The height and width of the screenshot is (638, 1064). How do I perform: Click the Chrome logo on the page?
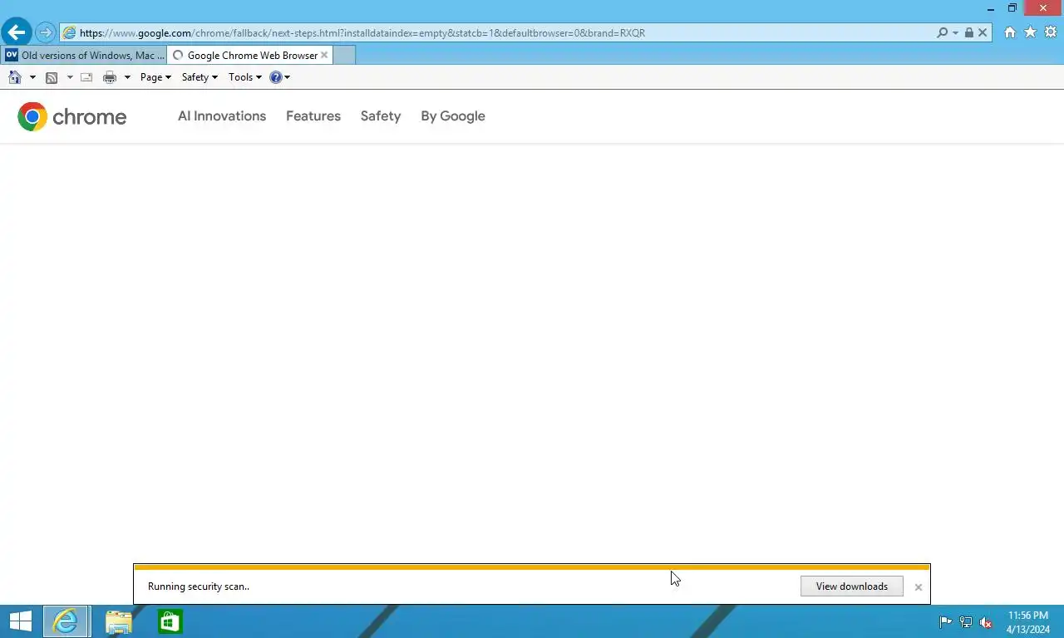click(72, 117)
